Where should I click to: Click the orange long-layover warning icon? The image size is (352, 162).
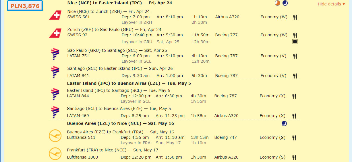[277, 3]
